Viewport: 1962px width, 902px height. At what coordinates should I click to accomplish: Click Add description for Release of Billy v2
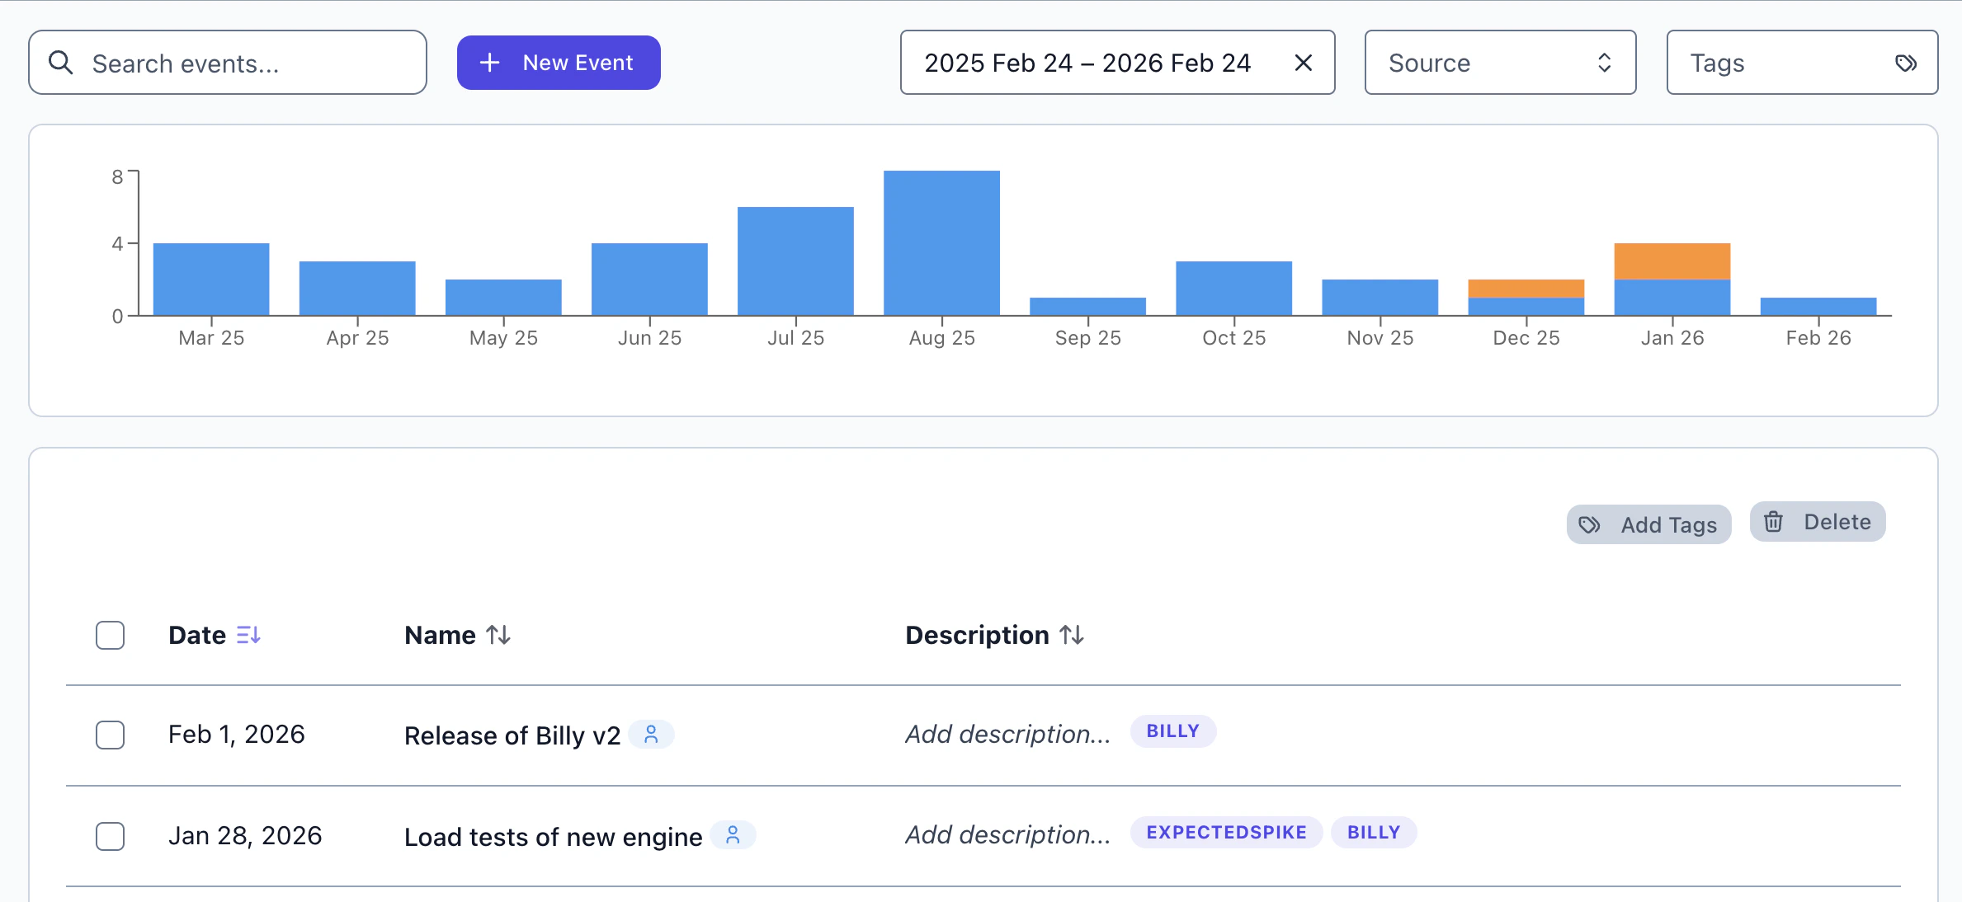[1007, 734]
